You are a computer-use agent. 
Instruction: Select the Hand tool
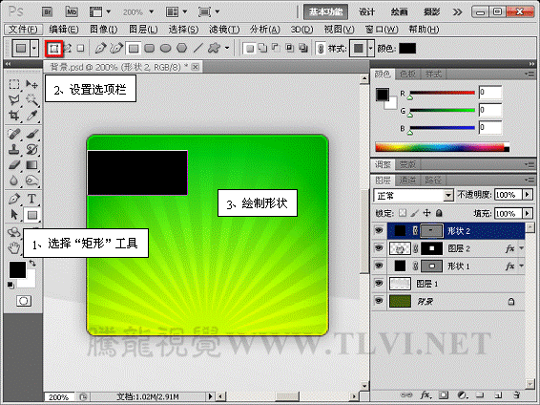click(14, 247)
